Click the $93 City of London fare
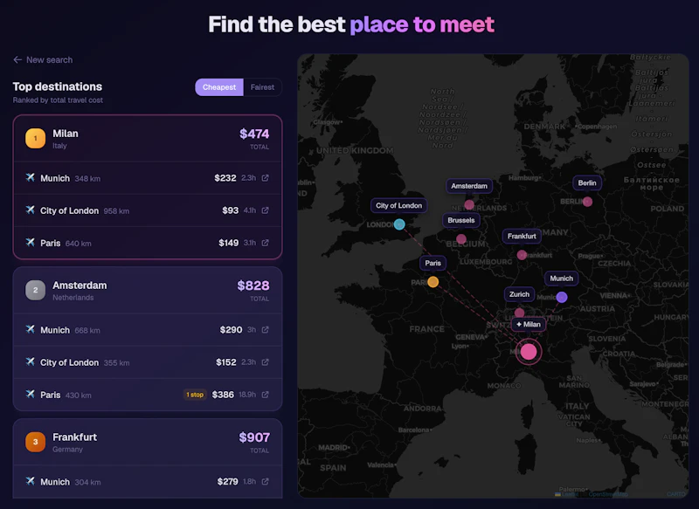Viewport: 699px width, 509px height. 231,210
